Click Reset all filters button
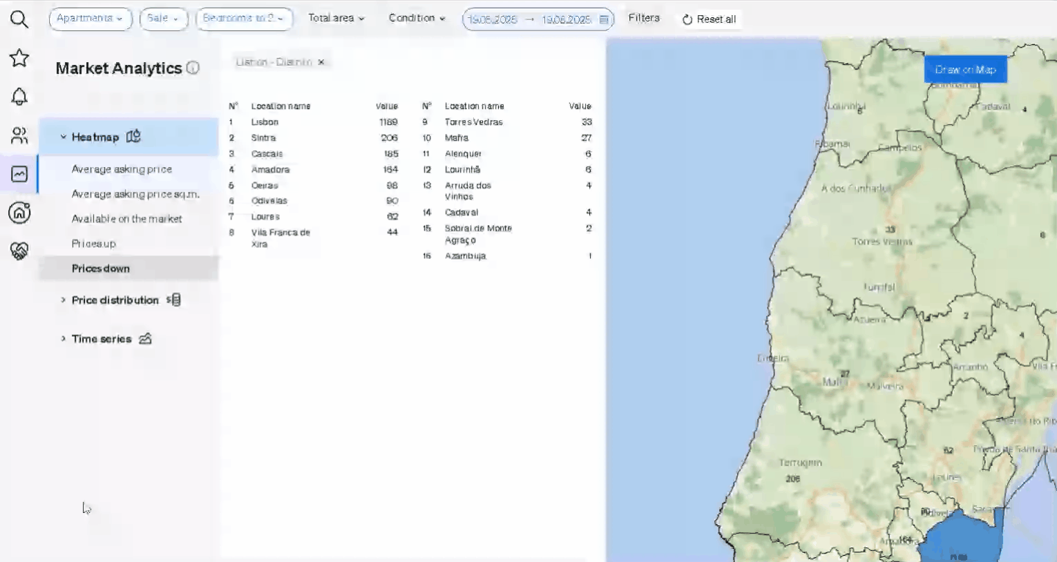Screen dimensions: 1057x562 709,19
